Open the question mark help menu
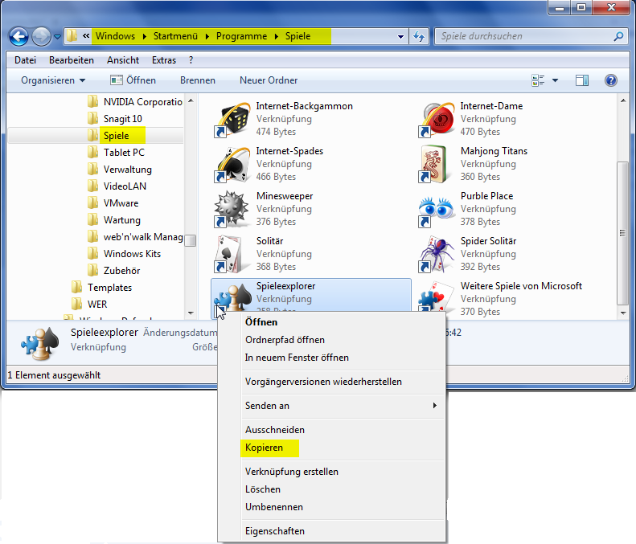This screenshot has width=636, height=544. [x=191, y=60]
